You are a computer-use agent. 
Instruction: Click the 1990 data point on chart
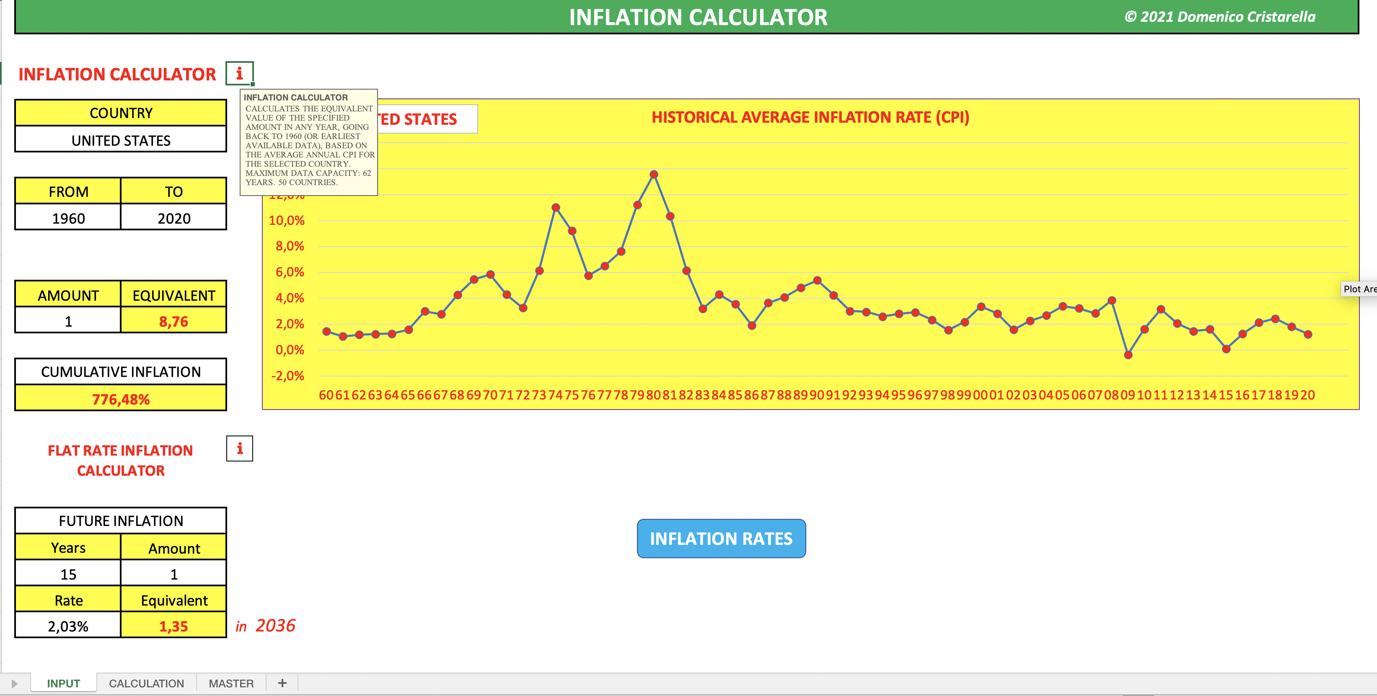(817, 280)
